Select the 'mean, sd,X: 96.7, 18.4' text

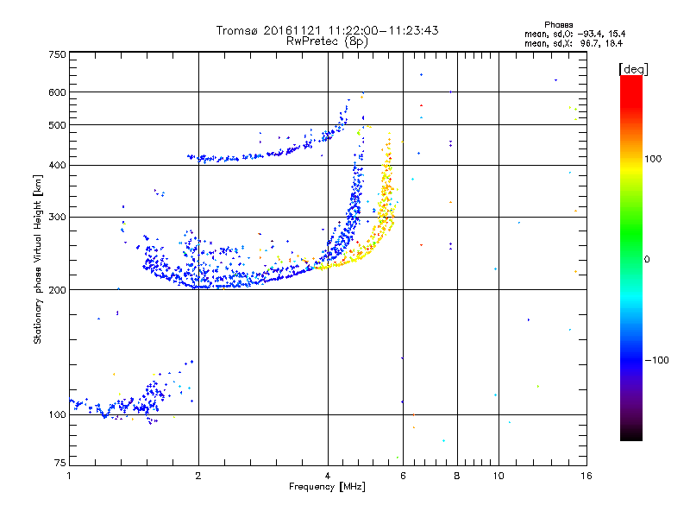coord(574,43)
